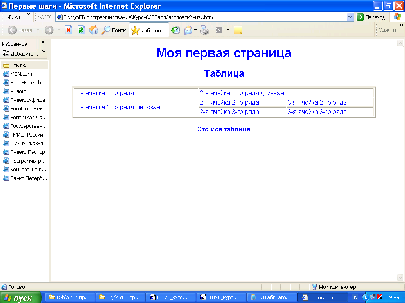
Task: Click the page scrollbar down arrow
Action: tap(400, 278)
